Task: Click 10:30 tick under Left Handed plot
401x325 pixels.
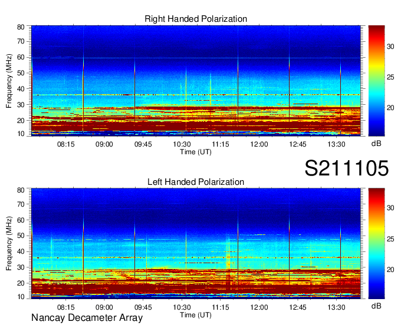Action: pyautogui.click(x=182, y=307)
